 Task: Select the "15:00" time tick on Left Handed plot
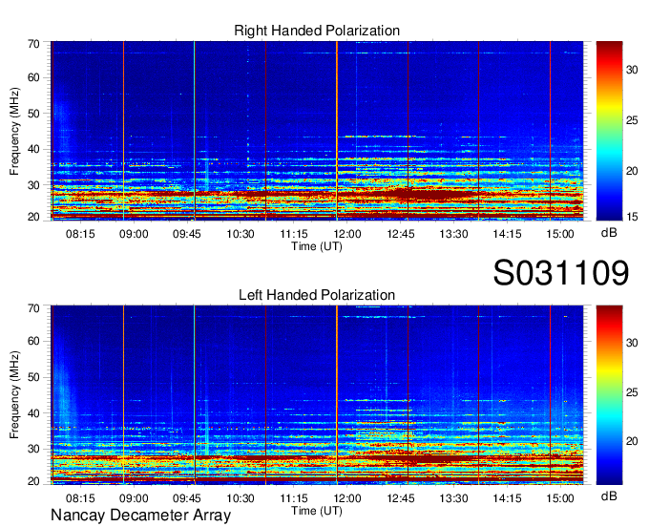[560, 498]
